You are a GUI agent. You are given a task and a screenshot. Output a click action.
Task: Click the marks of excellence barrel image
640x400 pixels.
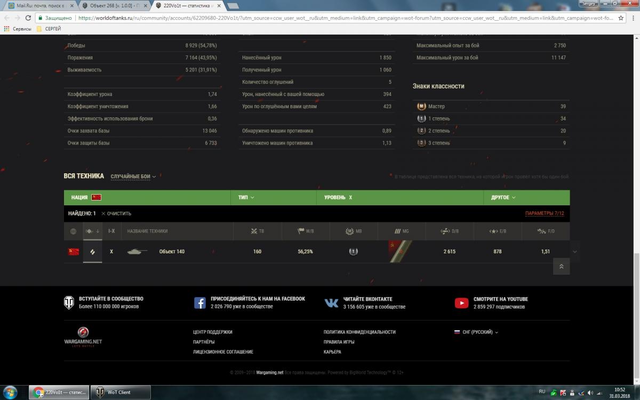coord(401,251)
